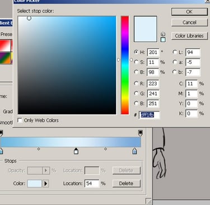Image resolution: width=210 pixels, height=205 pixels.
Task: Select the G green radio button
Action: click(136, 93)
